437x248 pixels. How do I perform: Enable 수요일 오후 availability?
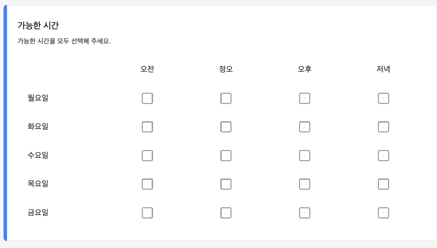pyautogui.click(x=305, y=155)
